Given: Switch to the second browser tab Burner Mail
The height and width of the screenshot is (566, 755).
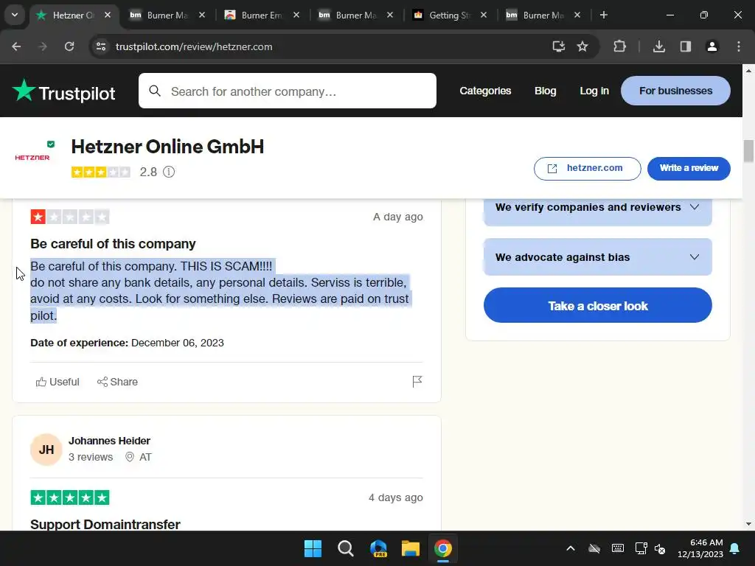Looking at the screenshot, I should (x=167, y=15).
